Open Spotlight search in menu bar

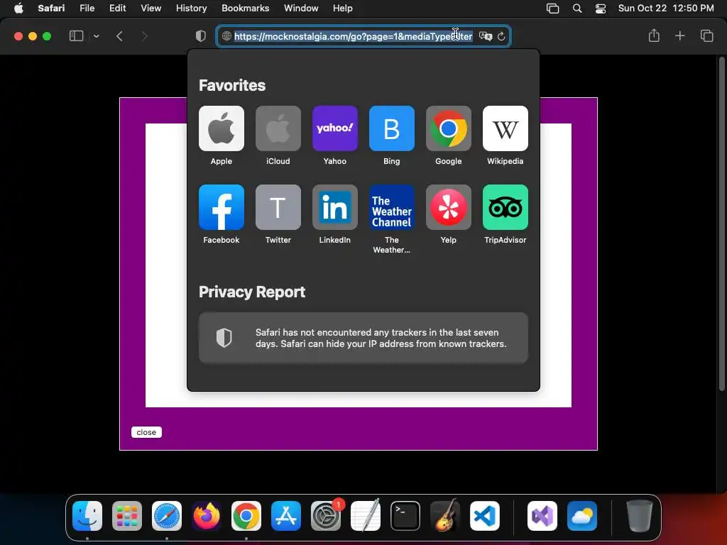577,9
